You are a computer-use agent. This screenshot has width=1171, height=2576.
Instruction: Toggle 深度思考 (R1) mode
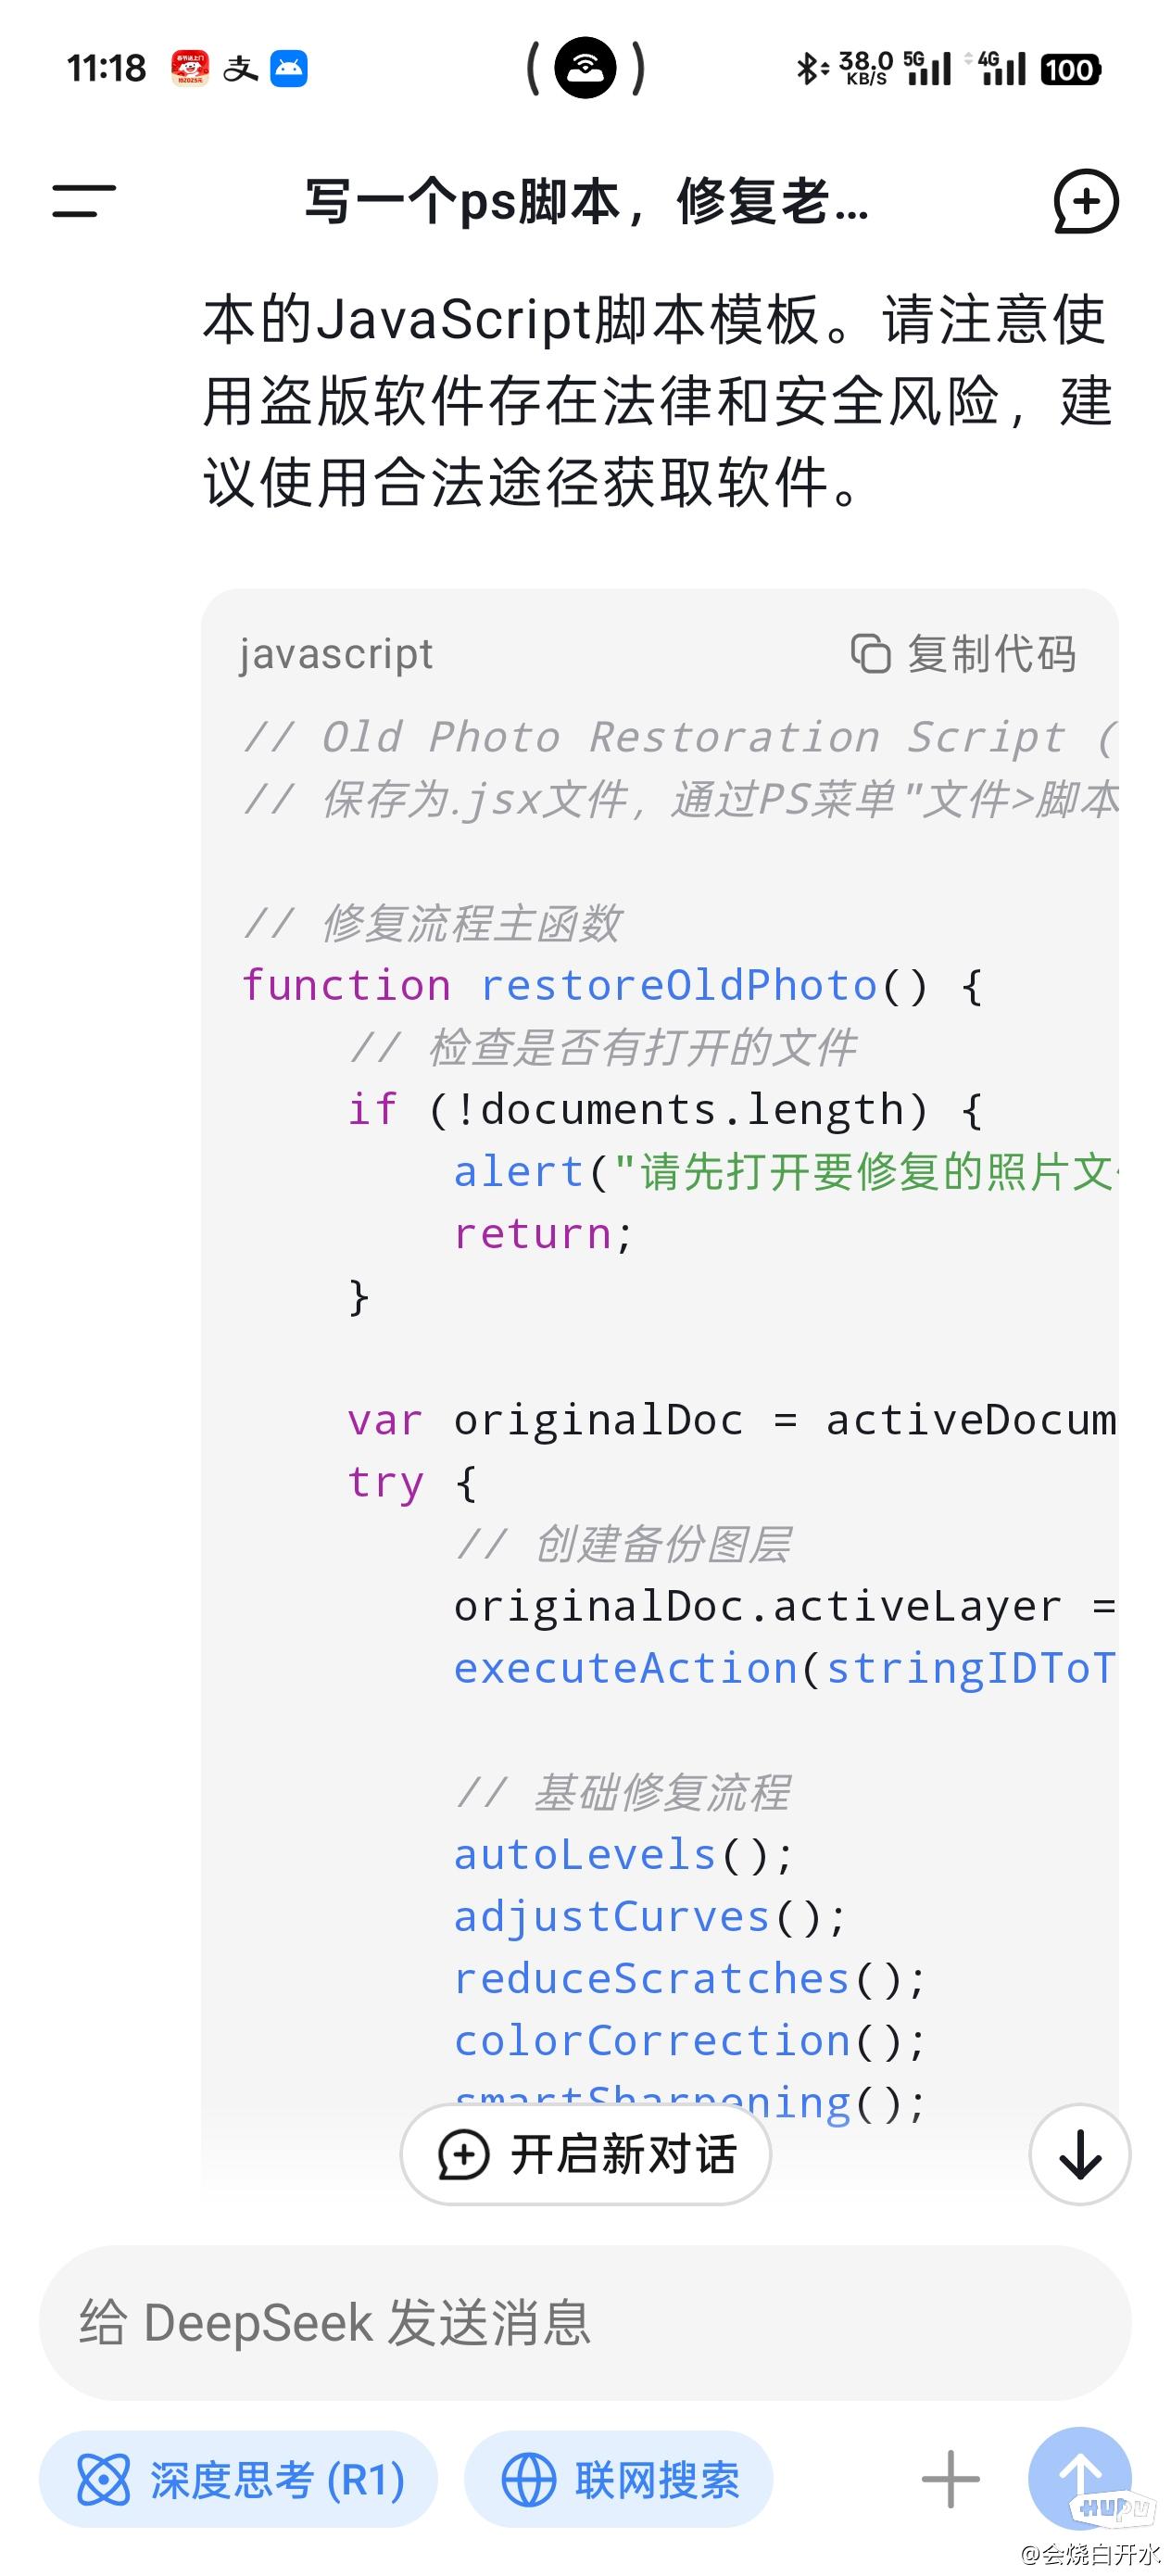(238, 2479)
